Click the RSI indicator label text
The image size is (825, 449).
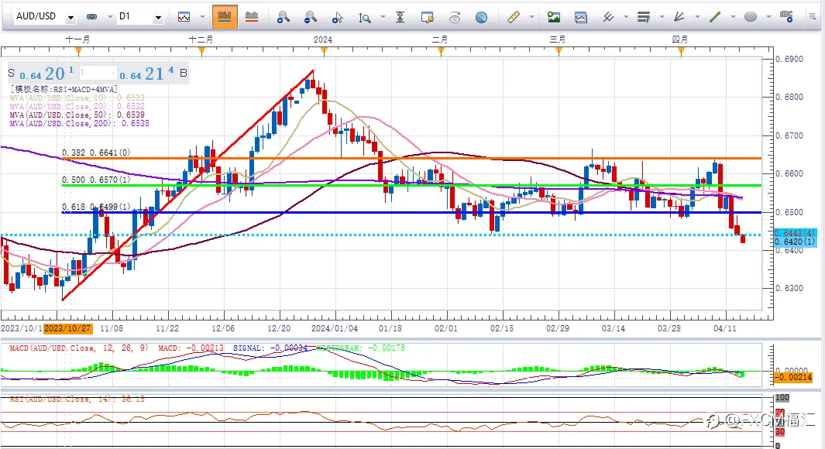click(x=77, y=399)
